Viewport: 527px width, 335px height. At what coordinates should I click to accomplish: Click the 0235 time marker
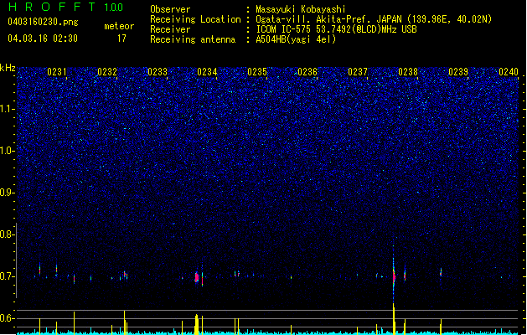click(x=257, y=72)
